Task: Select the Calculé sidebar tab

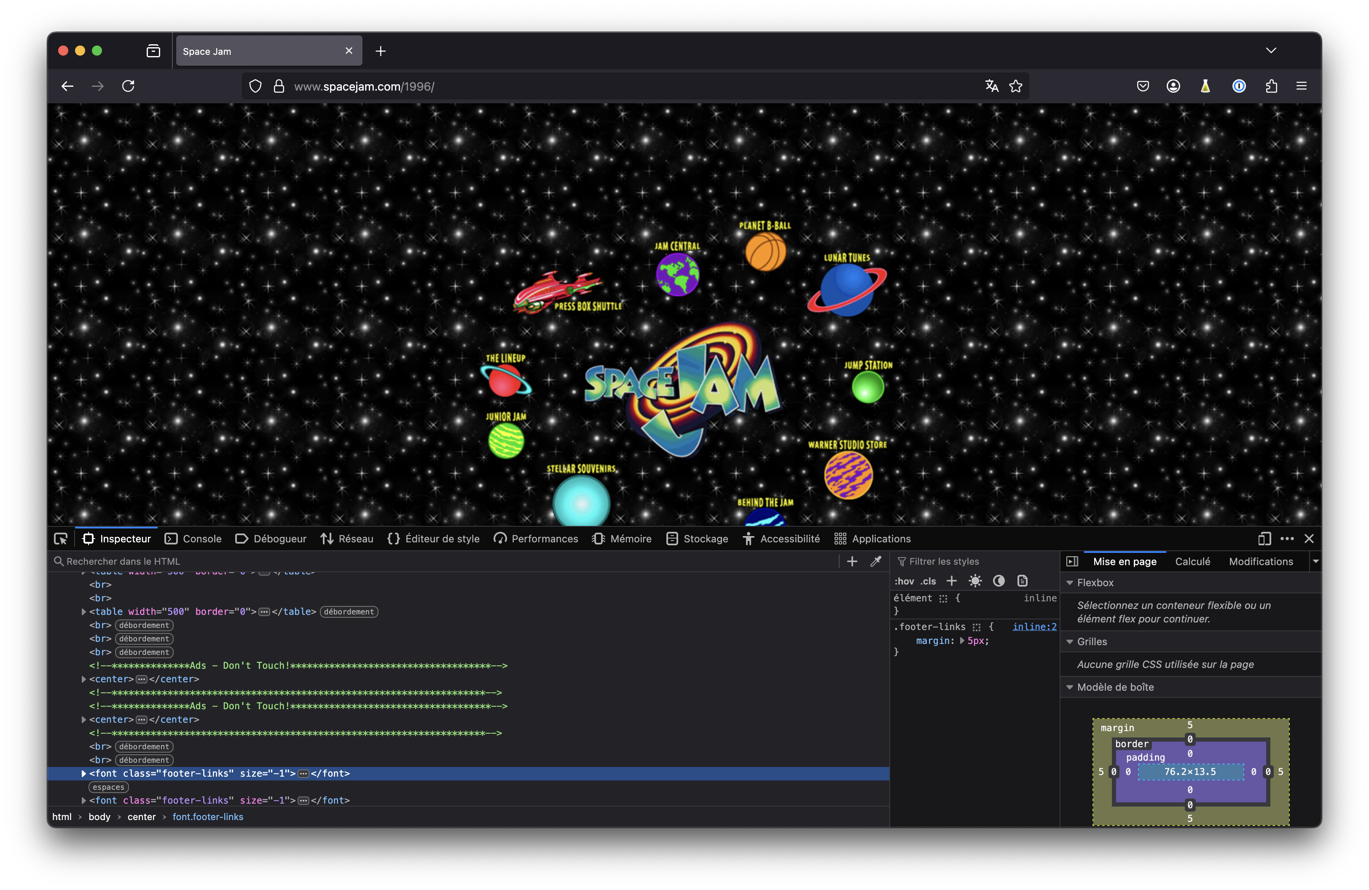Action: pos(1192,562)
